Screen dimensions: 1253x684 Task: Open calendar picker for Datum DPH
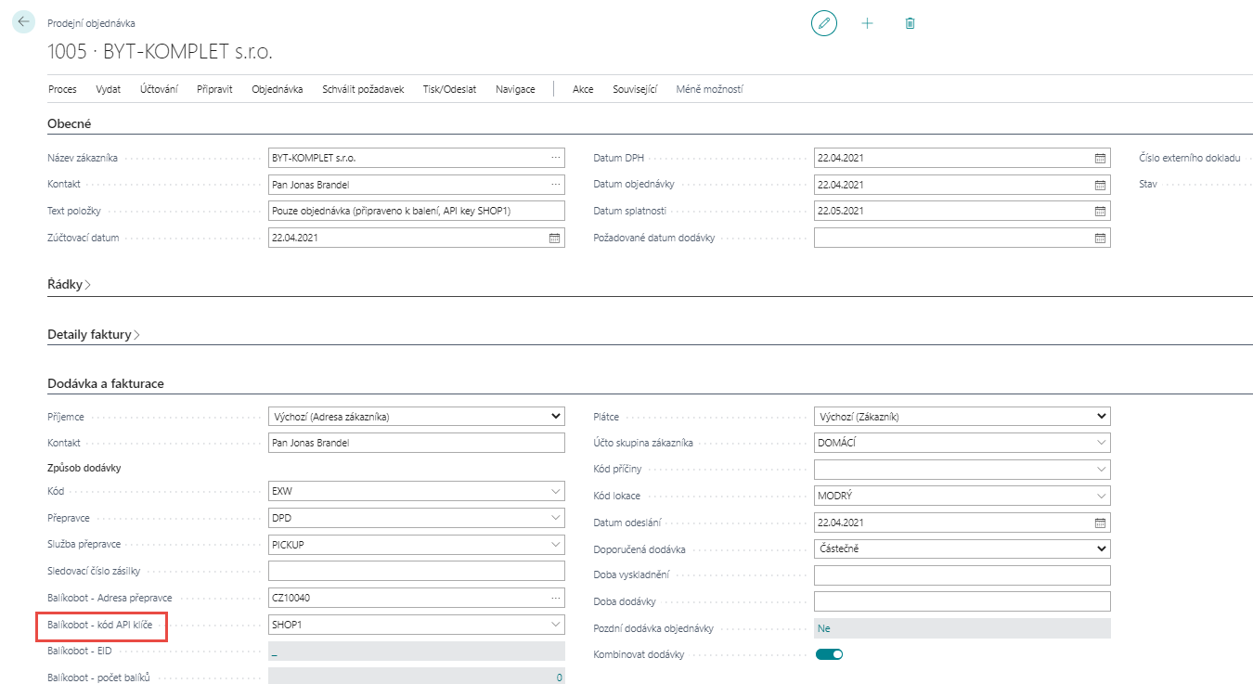1100,159
